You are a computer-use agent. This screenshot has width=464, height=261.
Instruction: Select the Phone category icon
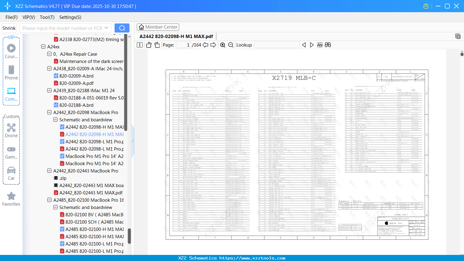click(x=11, y=73)
